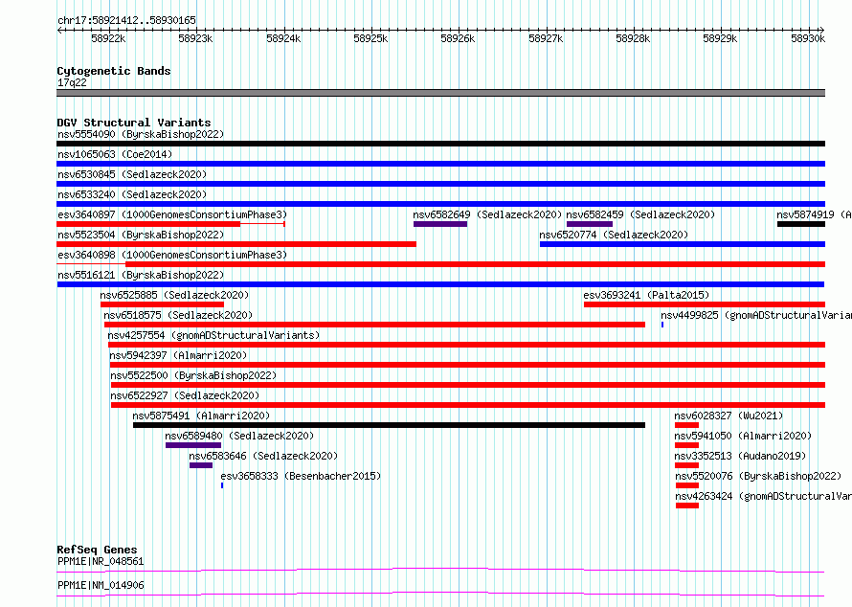The image size is (852, 607).
Task: Select the red nsv6525885 variant bar
Action: click(162, 304)
